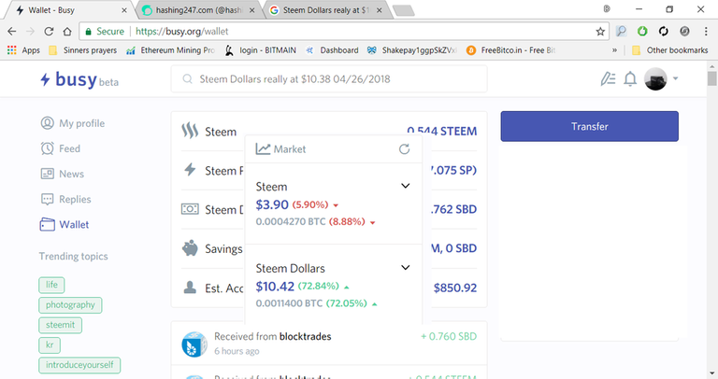Click the address bar URL

pos(182,31)
